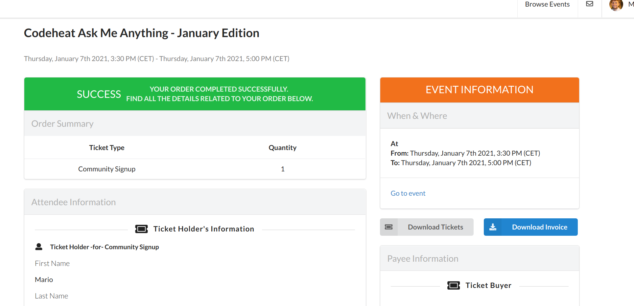Viewport: 634px width, 306px height.
Task: Click the First Name label
Action: [52, 263]
